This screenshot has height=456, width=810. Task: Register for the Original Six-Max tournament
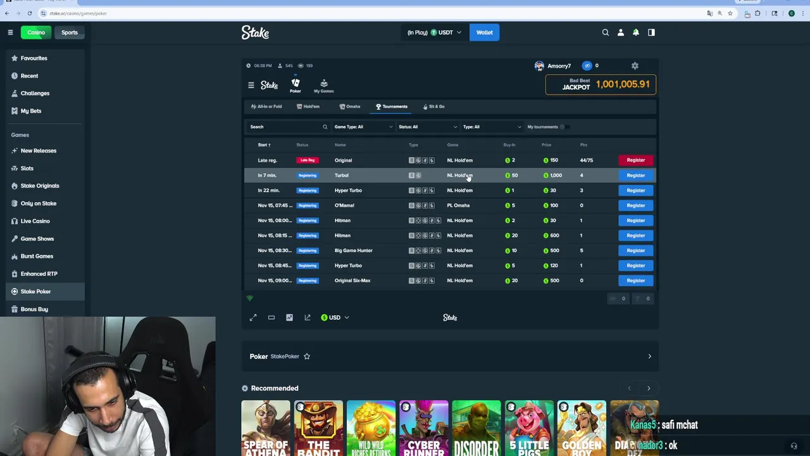636,281
